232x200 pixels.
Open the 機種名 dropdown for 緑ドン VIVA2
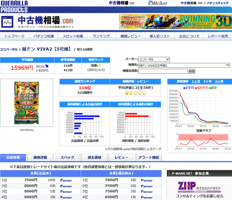pos(184,65)
